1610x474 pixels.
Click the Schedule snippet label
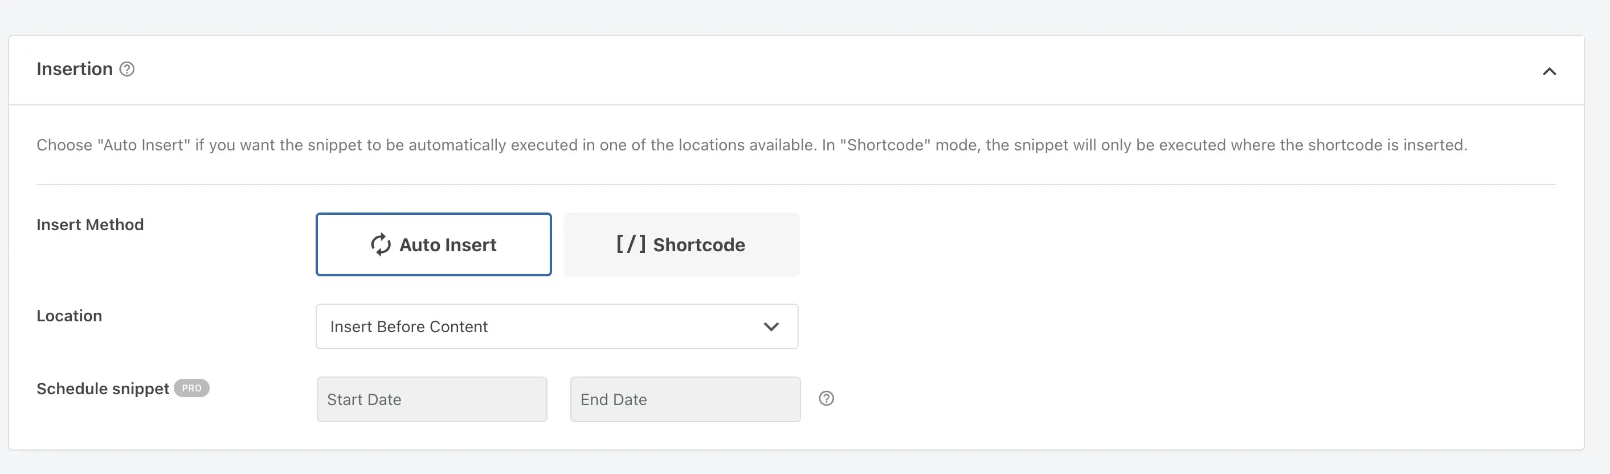pyautogui.click(x=103, y=389)
